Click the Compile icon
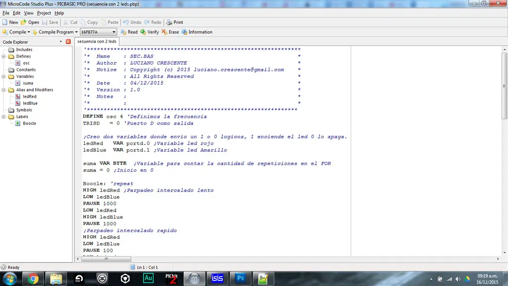The width and height of the screenshot is (508, 286). [5, 32]
